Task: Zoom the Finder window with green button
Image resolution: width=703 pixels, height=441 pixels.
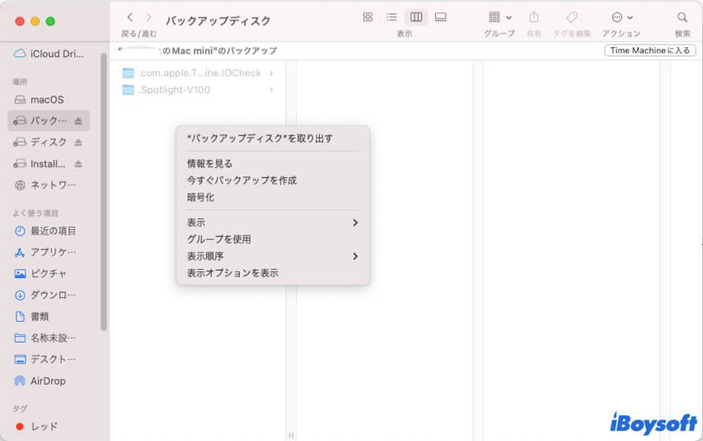Action: tap(50, 22)
